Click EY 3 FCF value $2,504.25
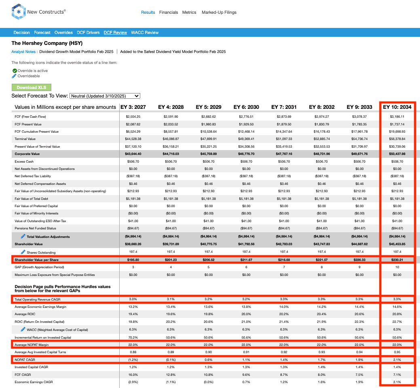The height and width of the screenshot is (388, 420). coord(133,117)
